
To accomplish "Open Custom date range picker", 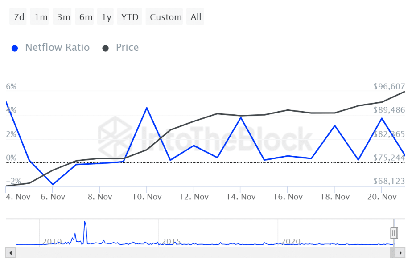I will (166, 17).
